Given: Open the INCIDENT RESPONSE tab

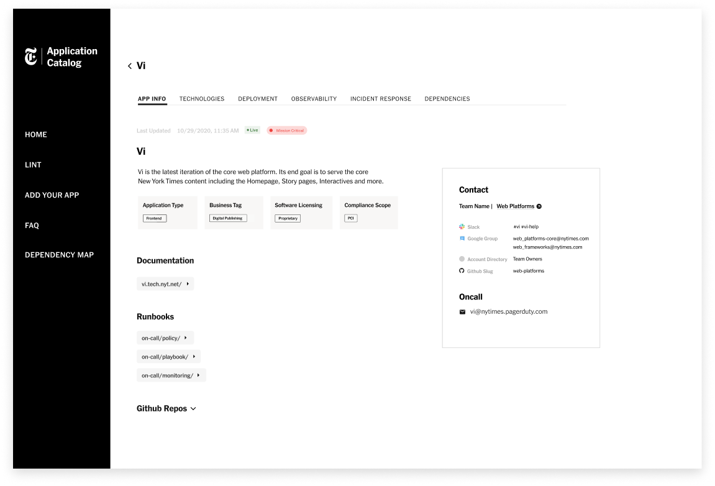Looking at the screenshot, I should point(381,99).
